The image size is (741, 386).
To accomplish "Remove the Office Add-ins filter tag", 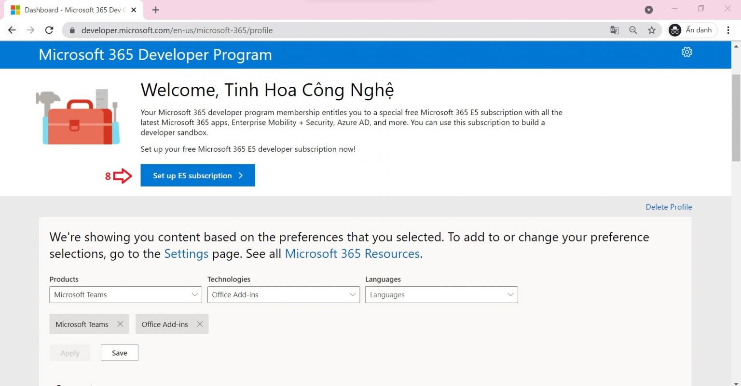I will (x=200, y=324).
